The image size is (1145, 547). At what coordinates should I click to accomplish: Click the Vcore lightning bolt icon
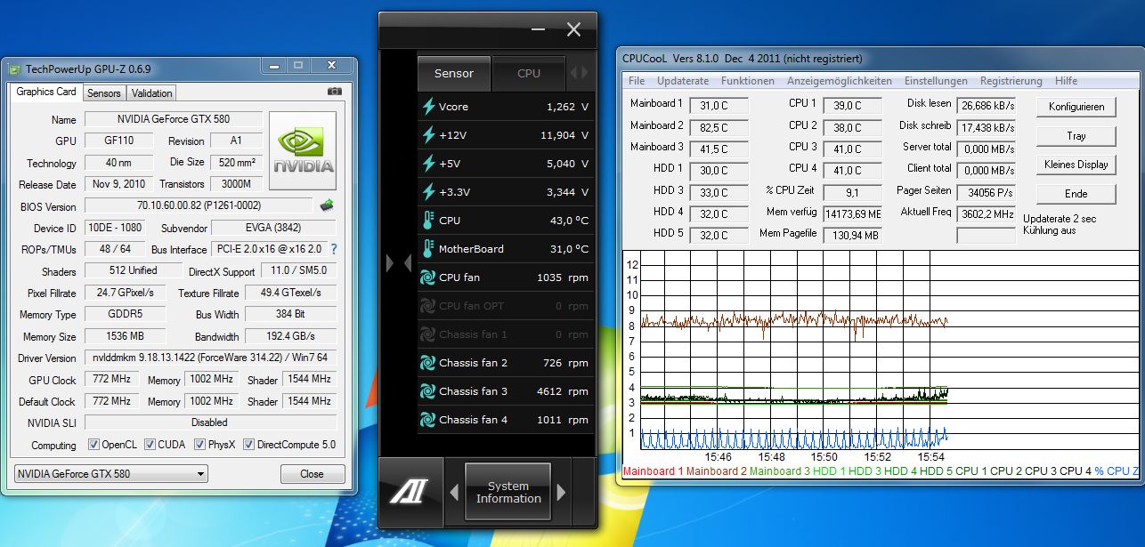tap(427, 107)
